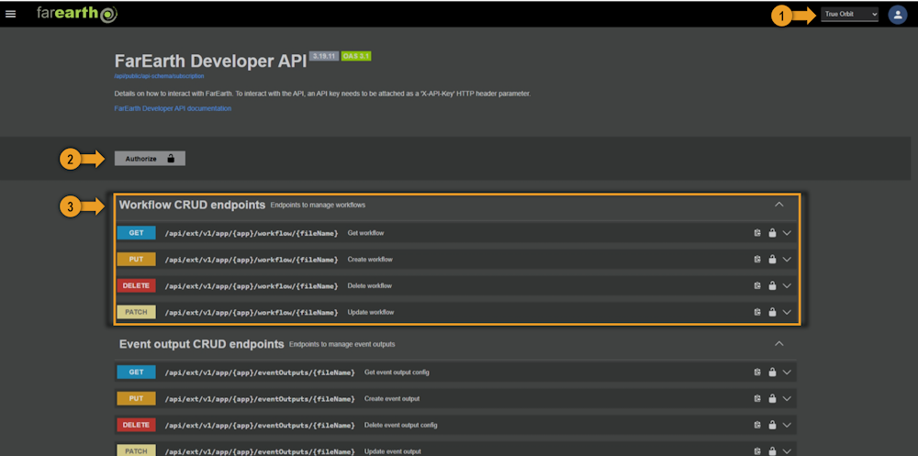Image resolution: width=918 pixels, height=456 pixels.
Task: Click the lock icon on Get event output config
Action: (772, 373)
